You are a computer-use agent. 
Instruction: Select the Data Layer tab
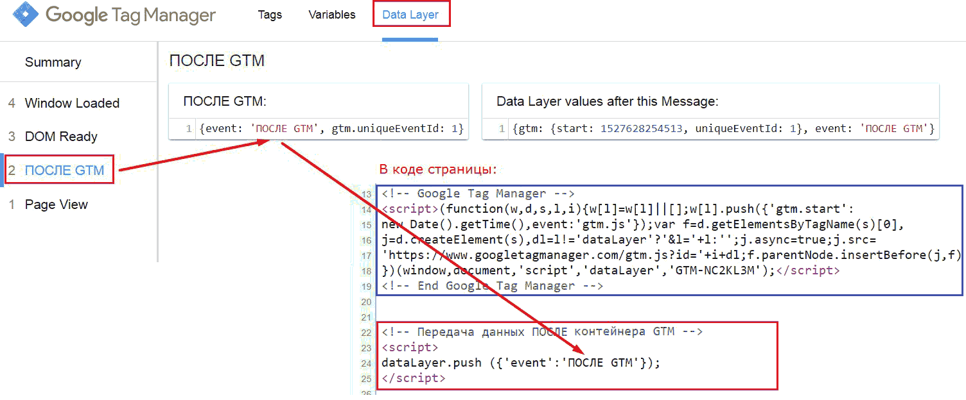click(x=410, y=15)
